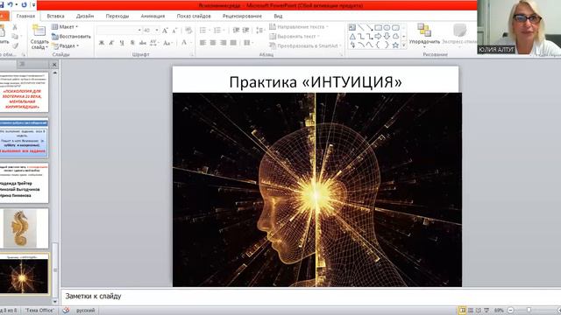Open the Показ слайдов tab
Screen dimensions: 561x315
194,16
